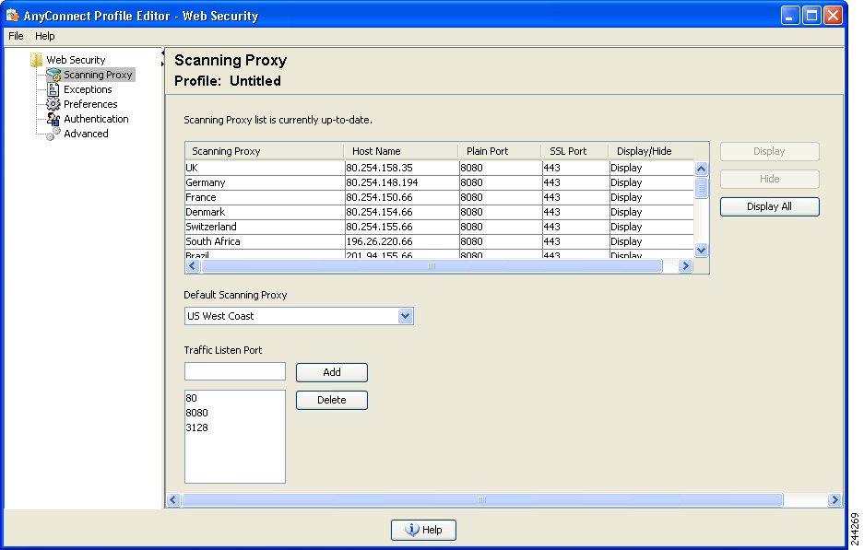Open the Advanced section
The width and height of the screenshot is (864, 550).
[x=86, y=134]
